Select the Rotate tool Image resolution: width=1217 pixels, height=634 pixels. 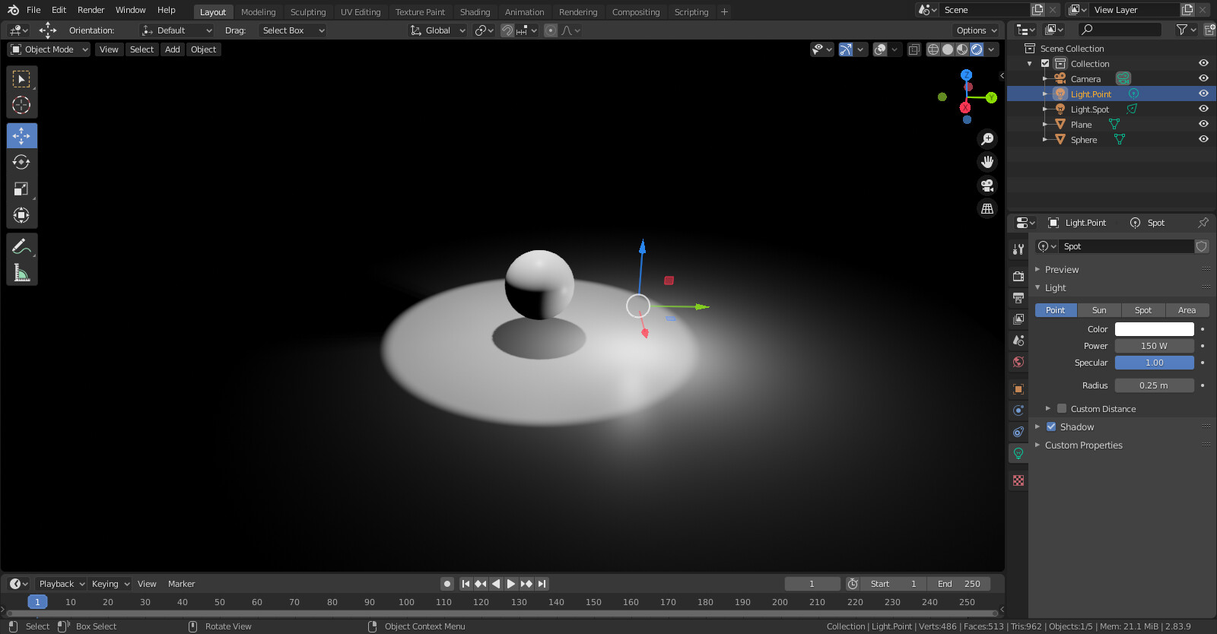pos(21,162)
